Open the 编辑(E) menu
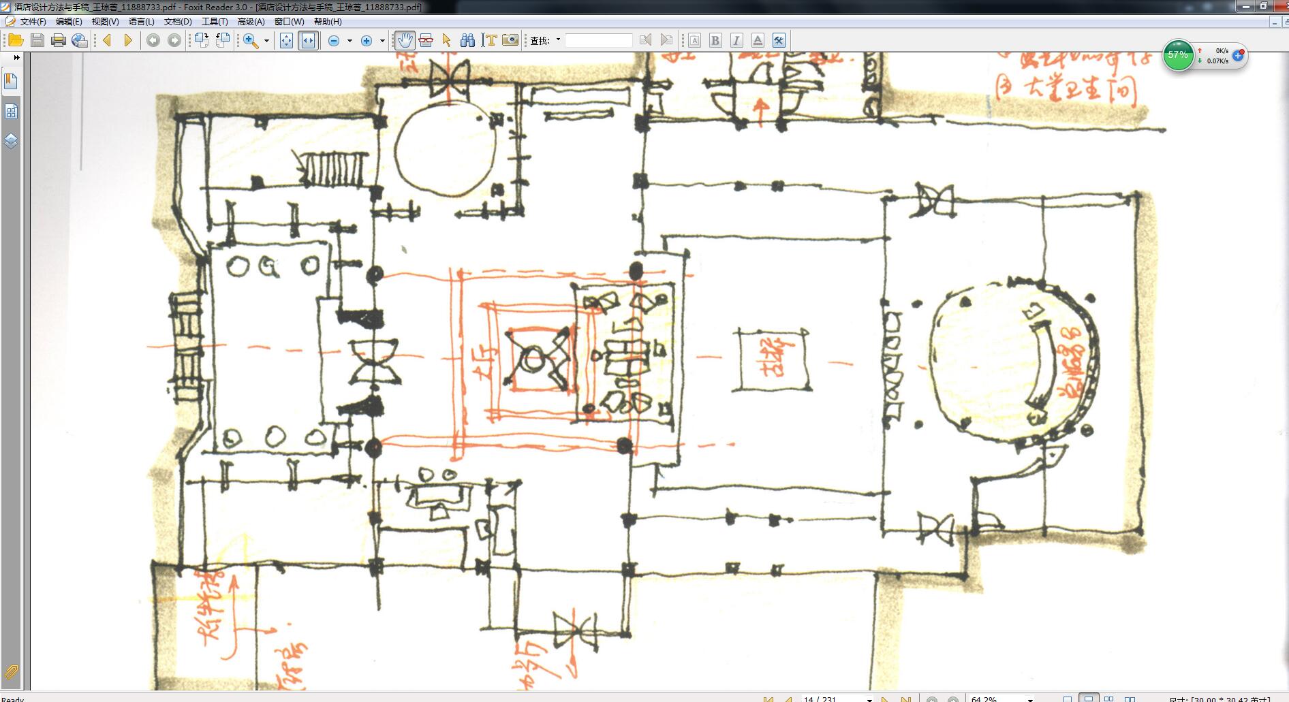1289x702 pixels. pos(69,22)
